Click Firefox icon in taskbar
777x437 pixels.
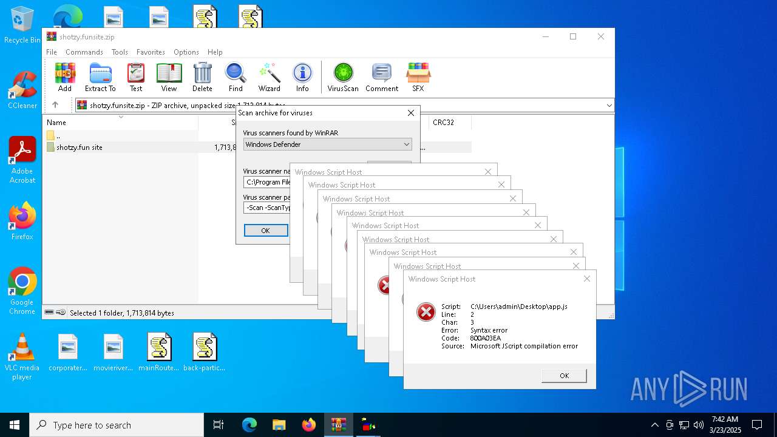pos(308,425)
